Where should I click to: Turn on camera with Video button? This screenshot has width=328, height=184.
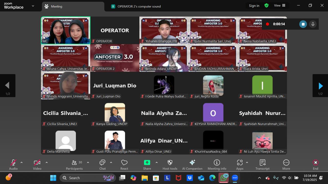37,165
